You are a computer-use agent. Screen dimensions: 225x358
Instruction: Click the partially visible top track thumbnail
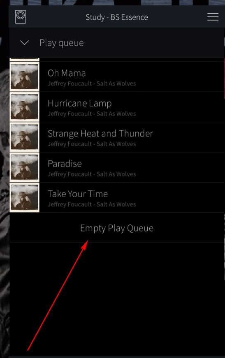[24, 60]
